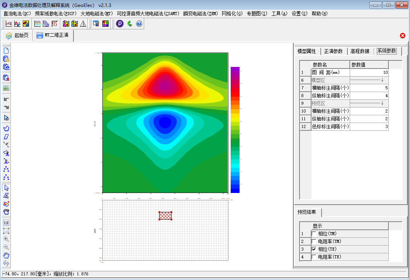Enable the 电阻率(TM) display checkbox
410x280 pixels.
(x=314, y=242)
